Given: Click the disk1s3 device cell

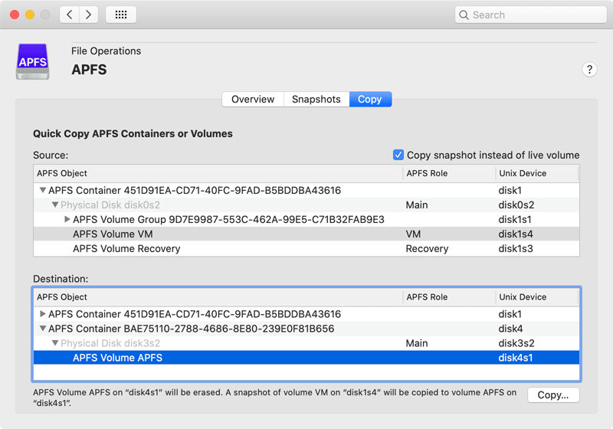Looking at the screenshot, I should coord(516,248).
